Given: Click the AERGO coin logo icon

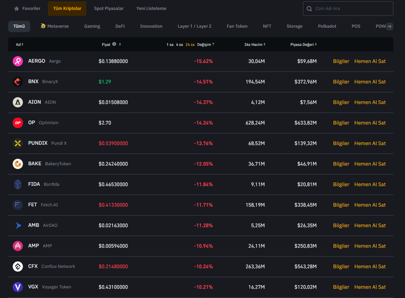Looking at the screenshot, I should pyautogui.click(x=17, y=61).
